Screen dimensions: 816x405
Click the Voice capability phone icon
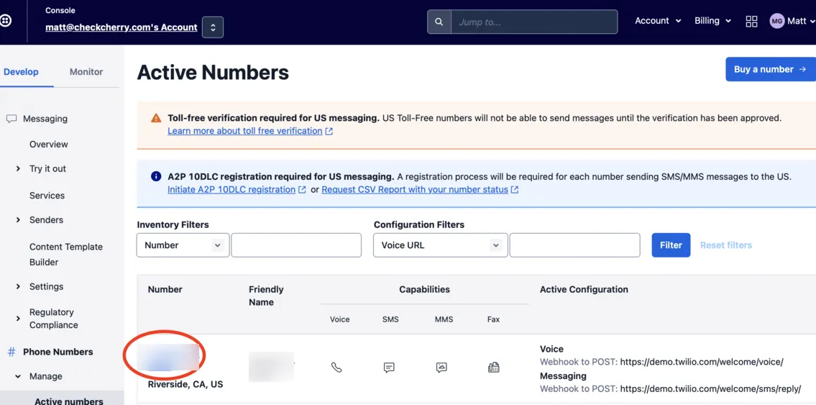click(x=336, y=368)
